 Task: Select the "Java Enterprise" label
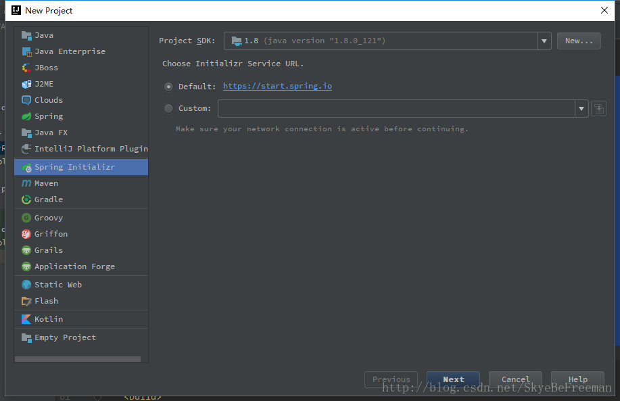70,51
